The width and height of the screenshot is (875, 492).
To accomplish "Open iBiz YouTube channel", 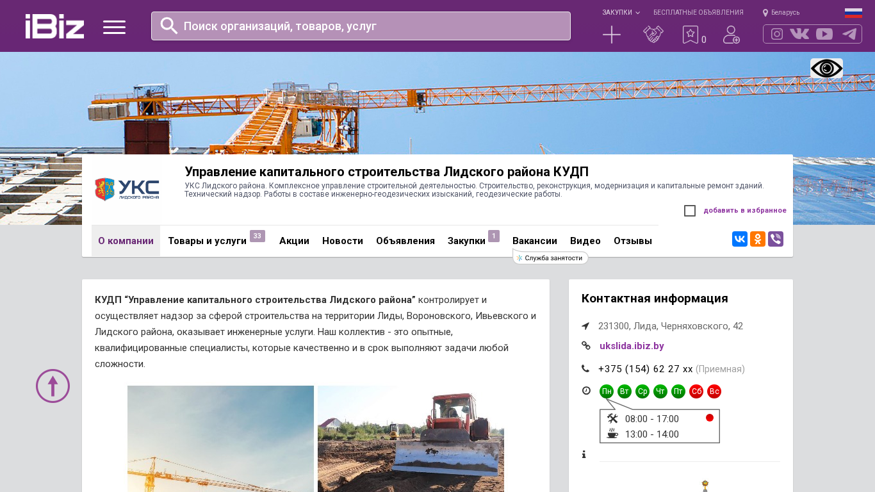I will [824, 34].
